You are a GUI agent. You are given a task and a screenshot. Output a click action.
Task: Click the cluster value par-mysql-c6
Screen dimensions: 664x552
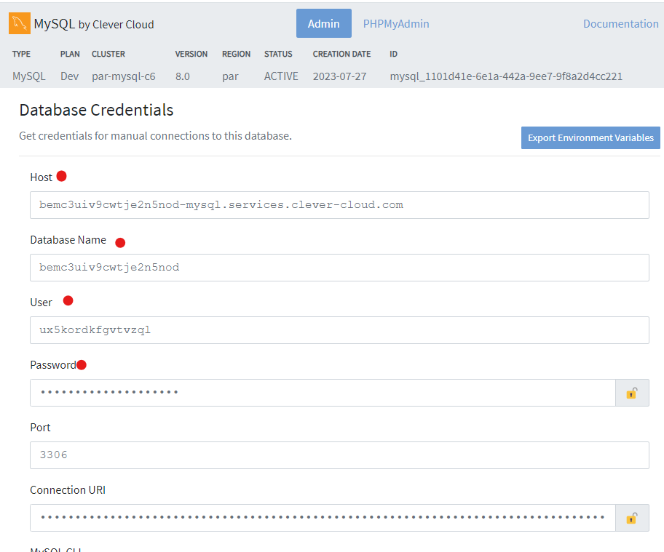pyautogui.click(x=124, y=76)
